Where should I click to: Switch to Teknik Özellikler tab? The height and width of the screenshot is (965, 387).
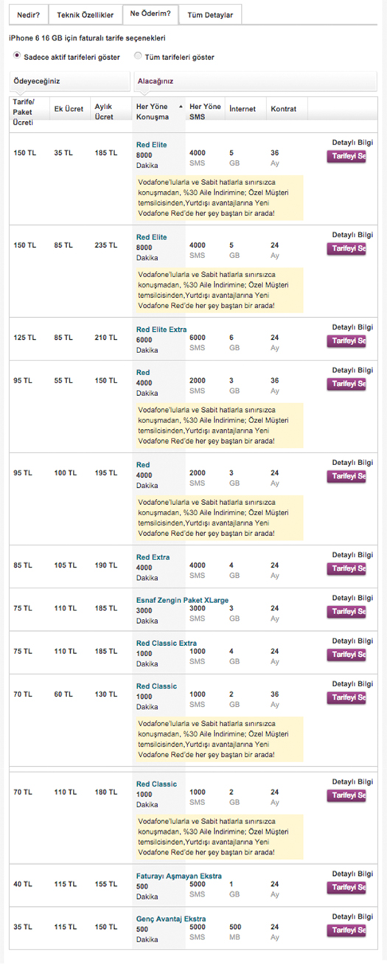coord(86,14)
